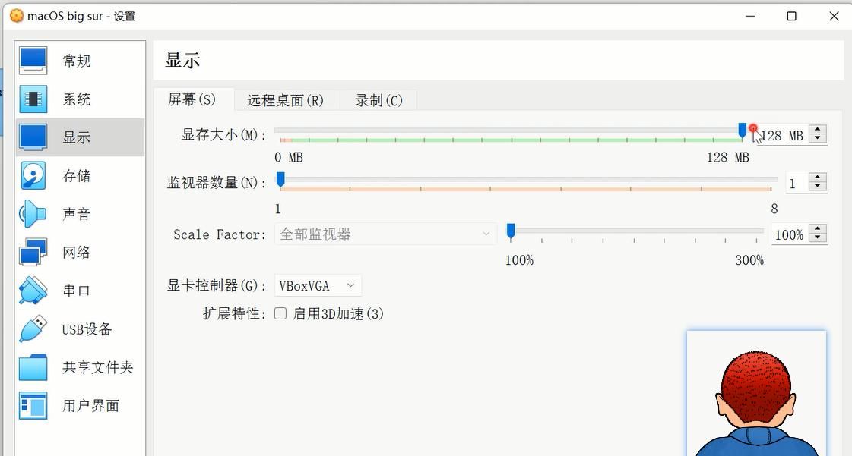
Task: Select the 系统 (System) chip icon
Action: tap(33, 99)
